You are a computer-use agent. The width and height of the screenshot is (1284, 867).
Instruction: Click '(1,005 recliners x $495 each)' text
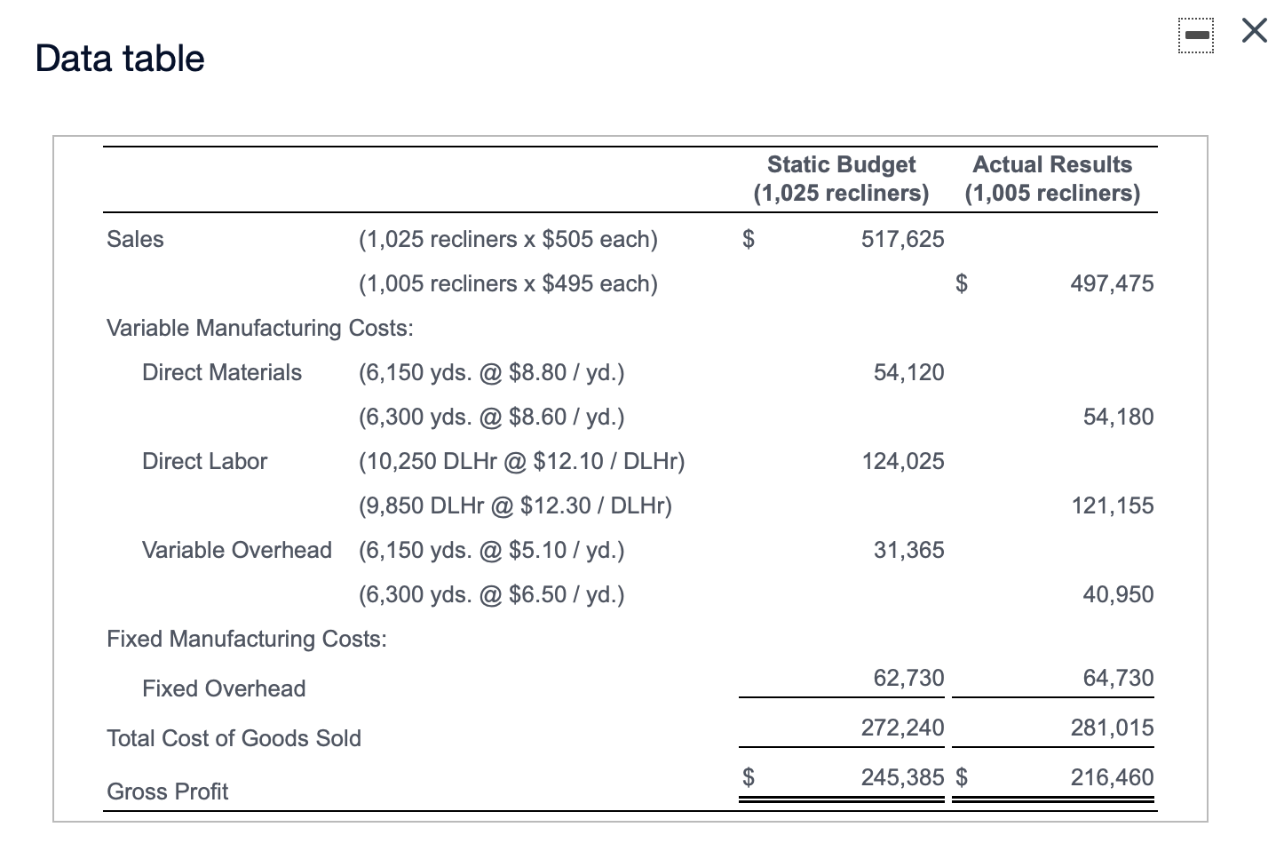click(x=508, y=283)
